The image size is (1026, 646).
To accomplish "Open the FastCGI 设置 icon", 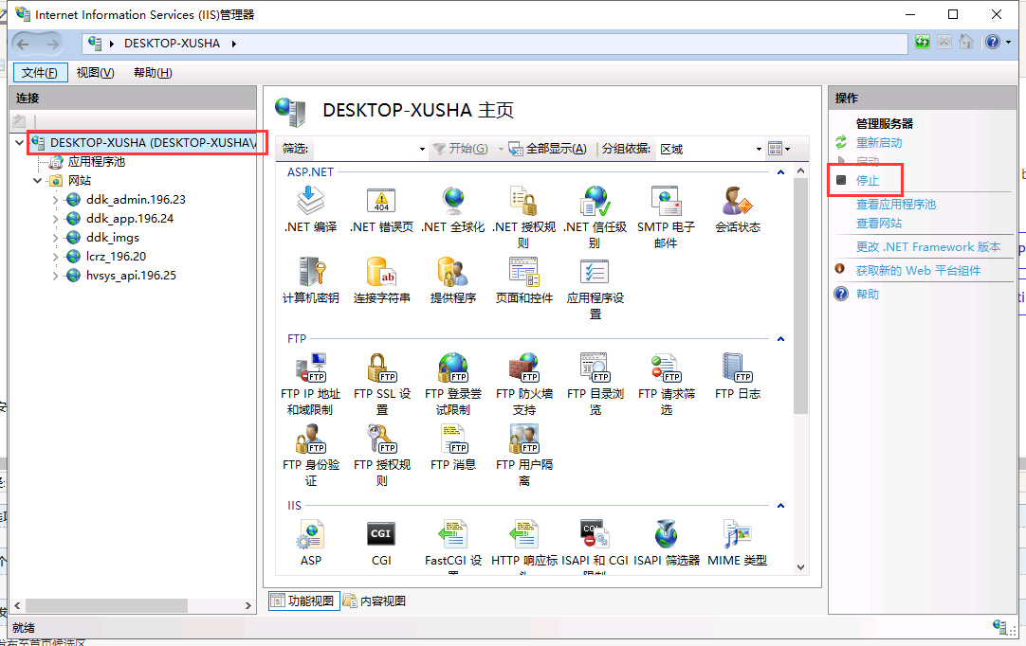I will tap(453, 534).
